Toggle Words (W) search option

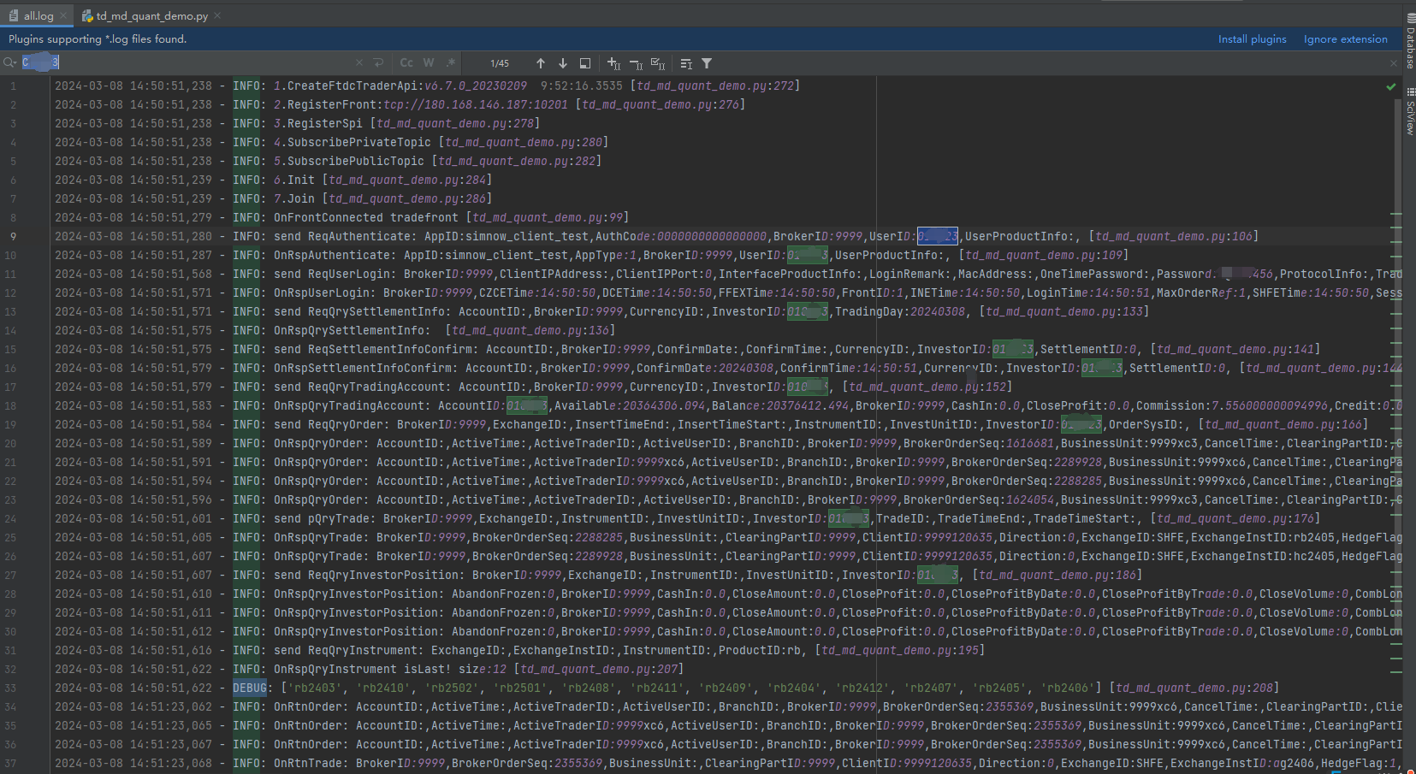[x=429, y=62]
